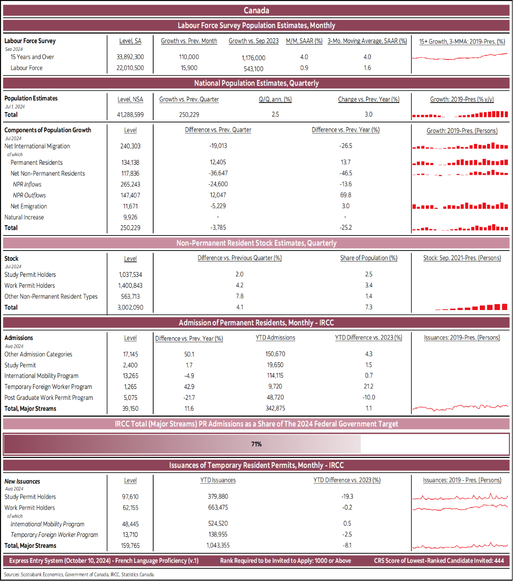Click the 71% PR admissions progress bar
The height and width of the screenshot is (581, 513).
[x=256, y=444]
